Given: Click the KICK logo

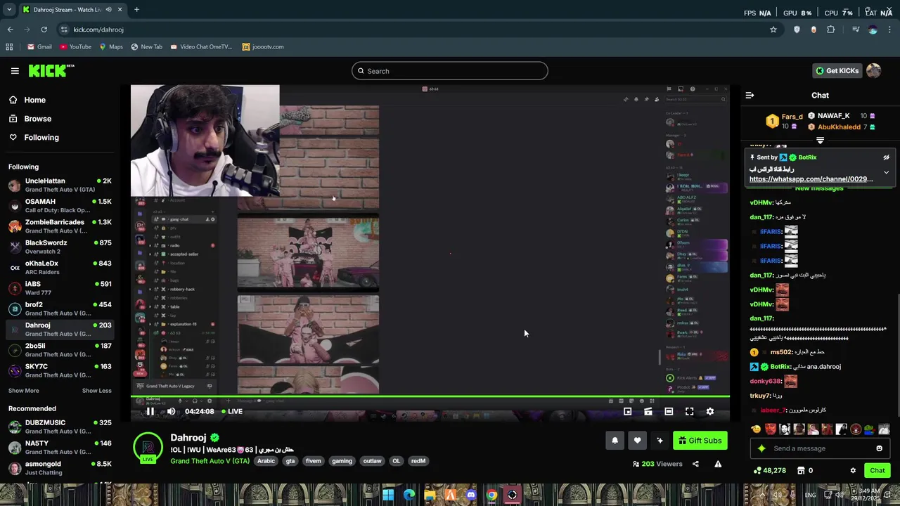Looking at the screenshot, I should pyautogui.click(x=51, y=70).
